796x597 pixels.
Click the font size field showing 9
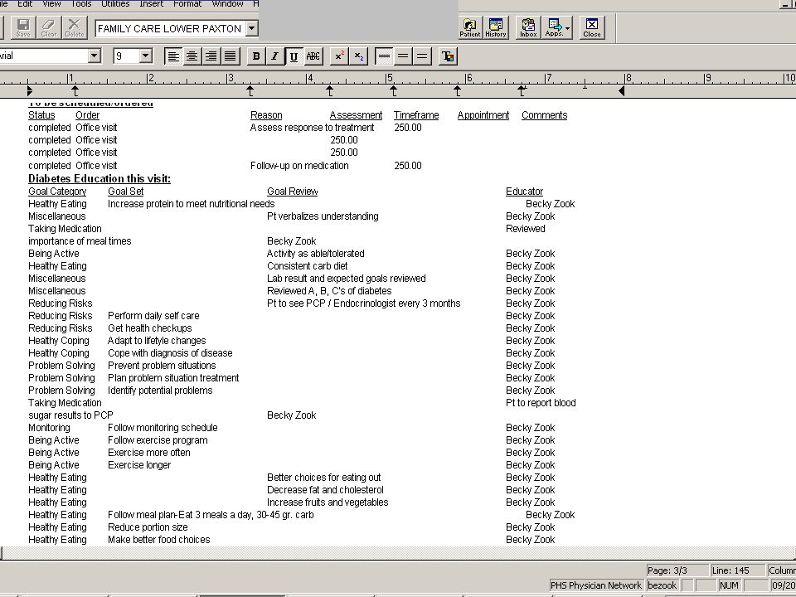[126, 56]
